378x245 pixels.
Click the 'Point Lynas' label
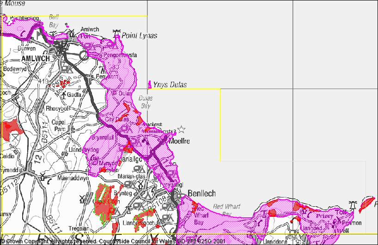pos(140,36)
